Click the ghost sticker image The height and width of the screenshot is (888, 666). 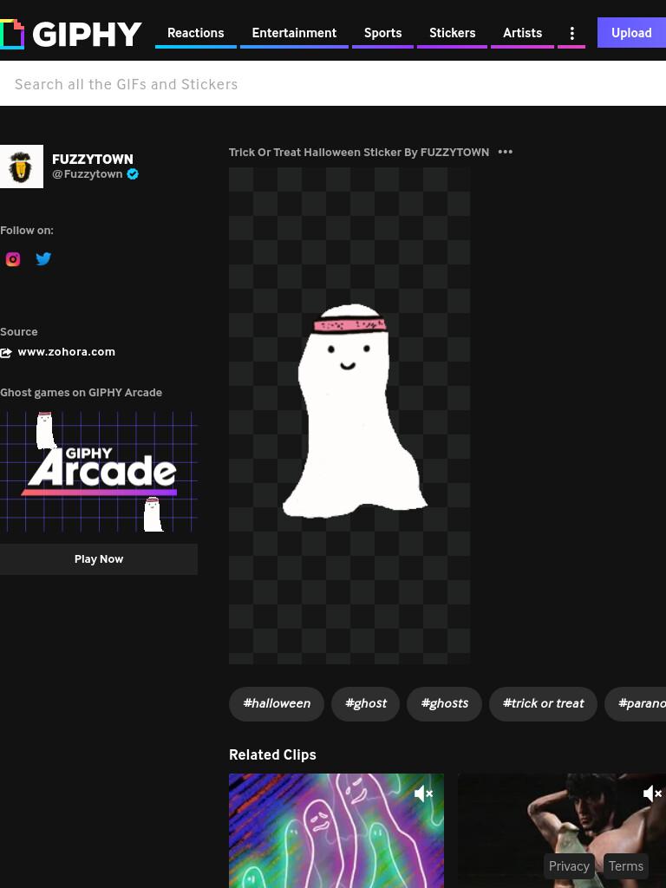349,415
